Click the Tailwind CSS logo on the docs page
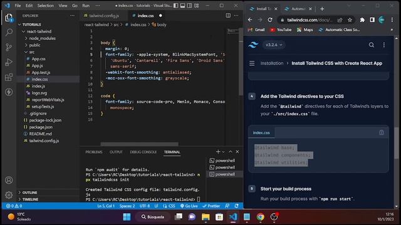Image resolution: width=401 pixels, height=225 pixels. (x=253, y=45)
